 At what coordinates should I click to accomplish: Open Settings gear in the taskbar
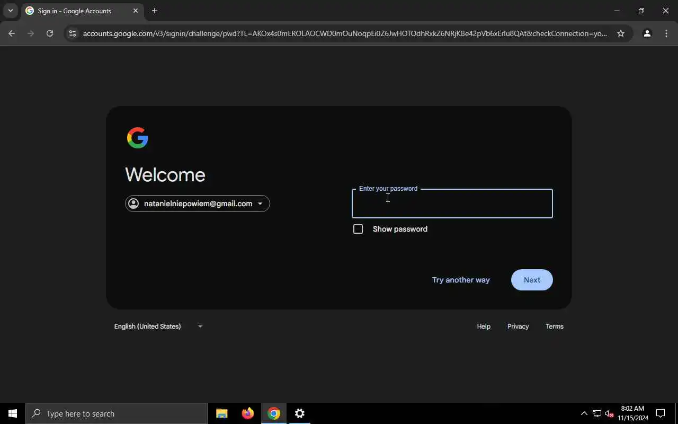(x=300, y=413)
